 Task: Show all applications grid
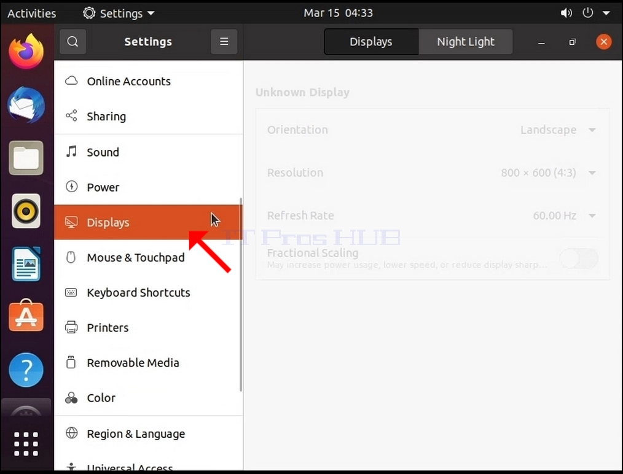point(26,444)
